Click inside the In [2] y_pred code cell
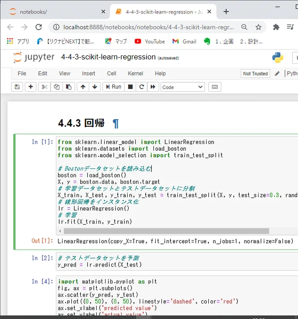The image size is (298, 319). pos(176,261)
